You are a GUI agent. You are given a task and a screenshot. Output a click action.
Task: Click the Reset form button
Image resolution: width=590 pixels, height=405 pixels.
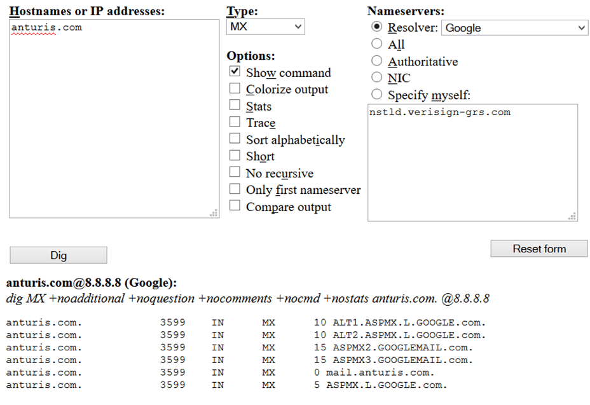point(539,249)
